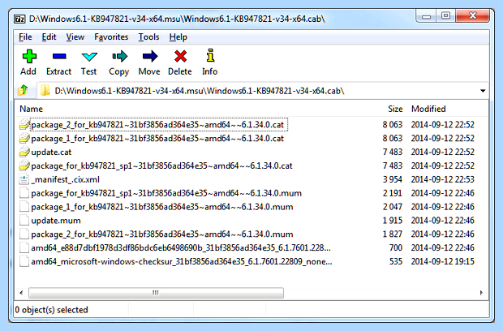Close the 7-Zip window
Image resolution: width=503 pixels, height=331 pixels.
point(473,15)
